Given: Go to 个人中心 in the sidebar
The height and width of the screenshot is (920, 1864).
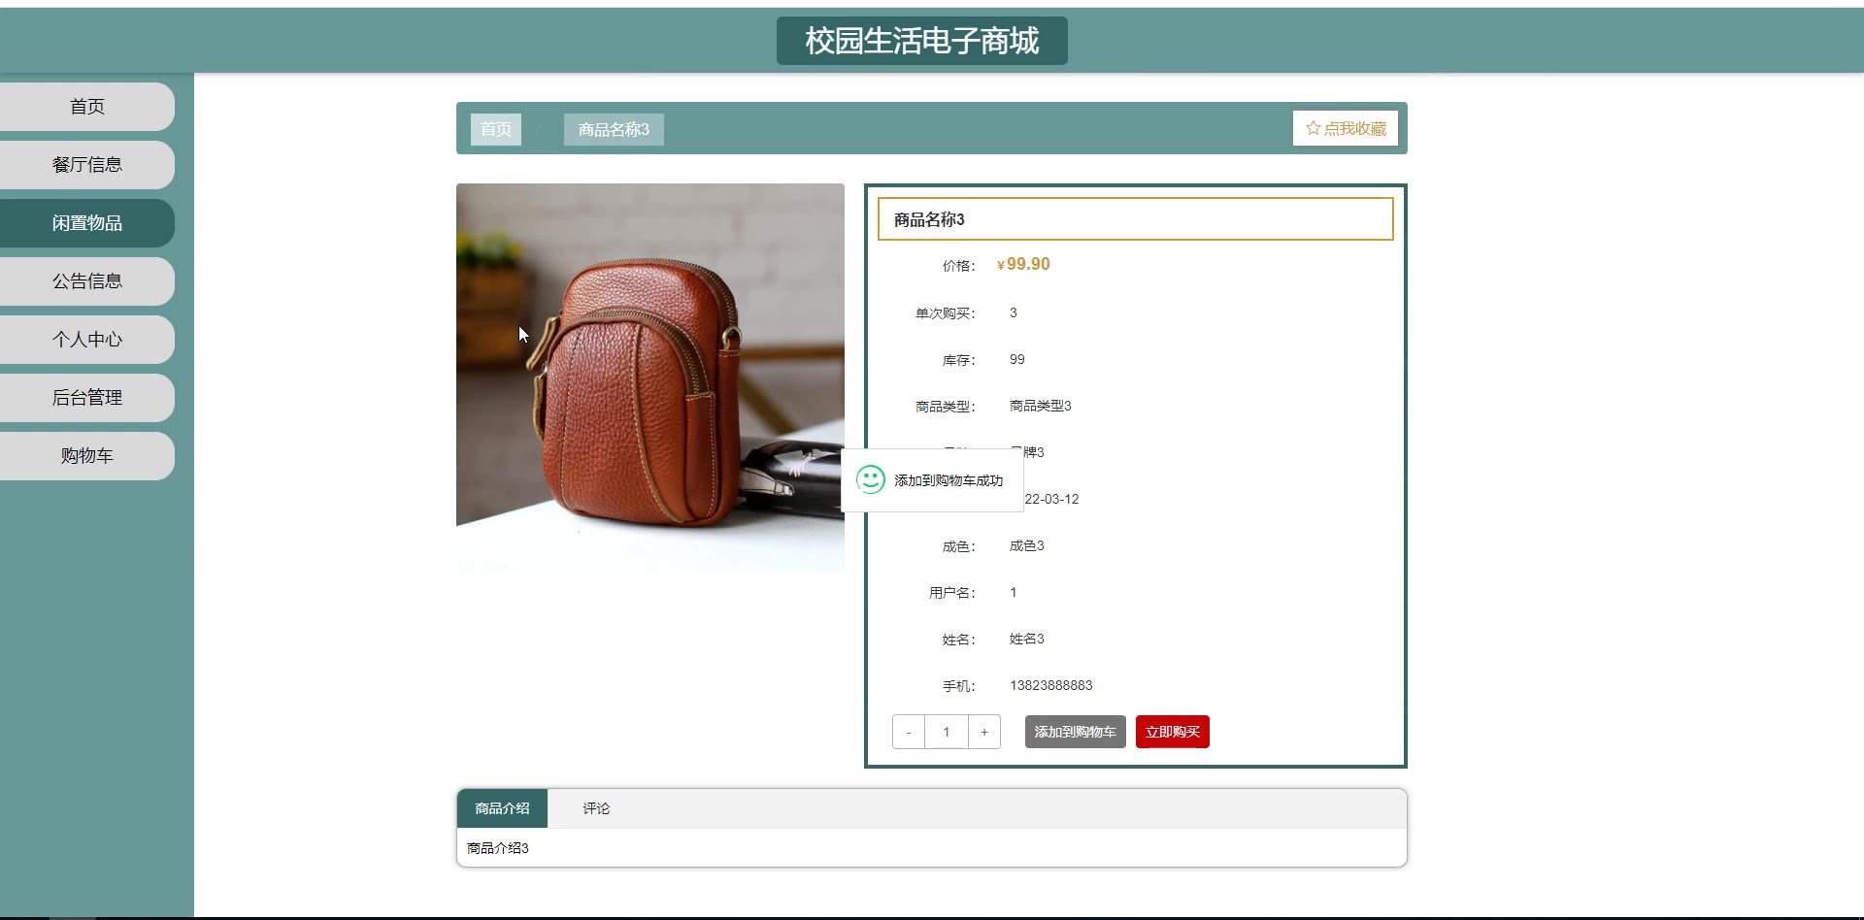Looking at the screenshot, I should (87, 340).
